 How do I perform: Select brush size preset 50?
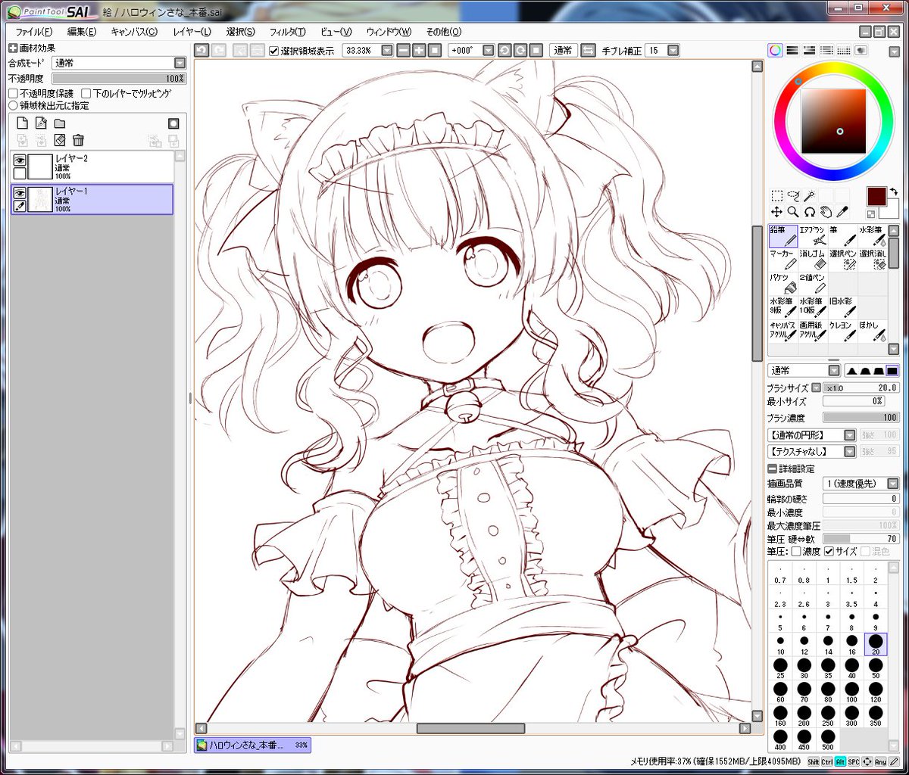(876, 668)
